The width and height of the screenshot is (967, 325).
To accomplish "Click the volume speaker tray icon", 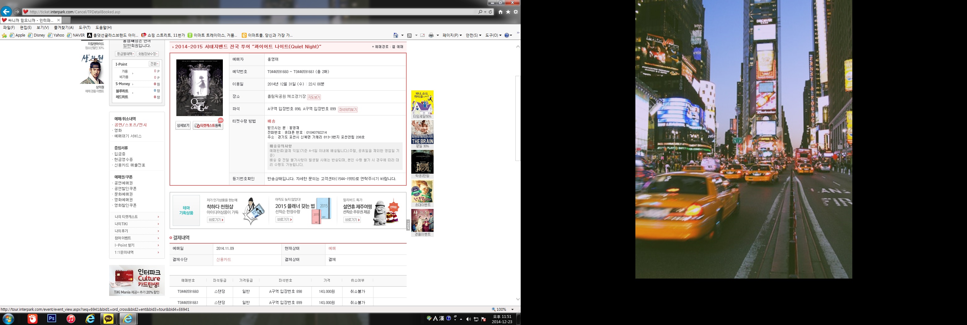I will click(468, 319).
